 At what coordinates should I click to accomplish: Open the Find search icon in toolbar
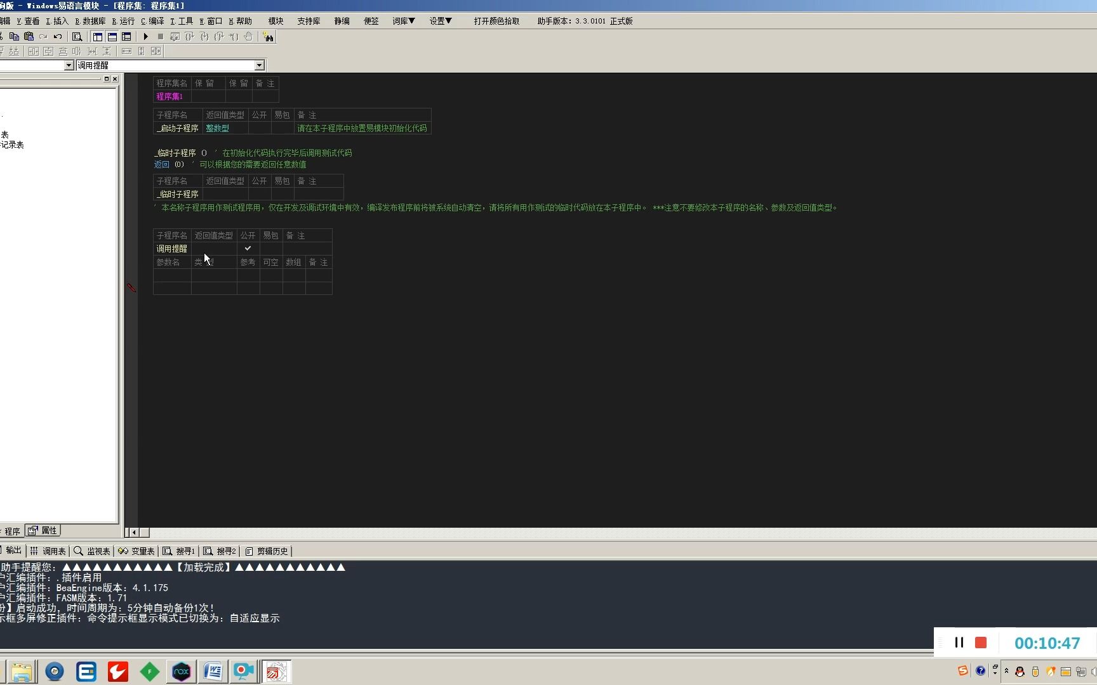77,37
